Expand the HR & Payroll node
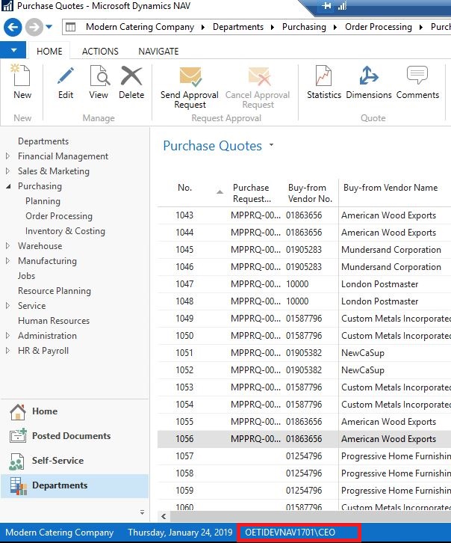Screen dimensions: 451x543 (8, 351)
